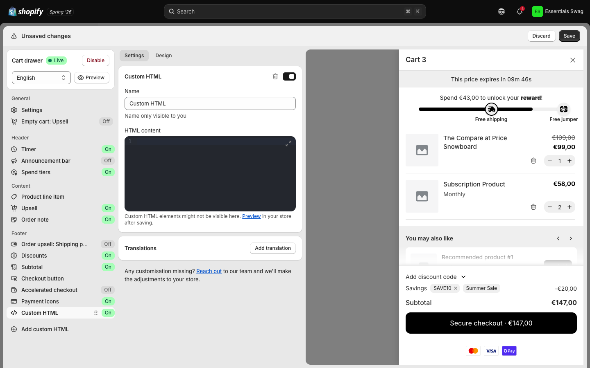The image size is (590, 368).
Task: Toggle the Custom HTML enable switch
Action: (289, 76)
